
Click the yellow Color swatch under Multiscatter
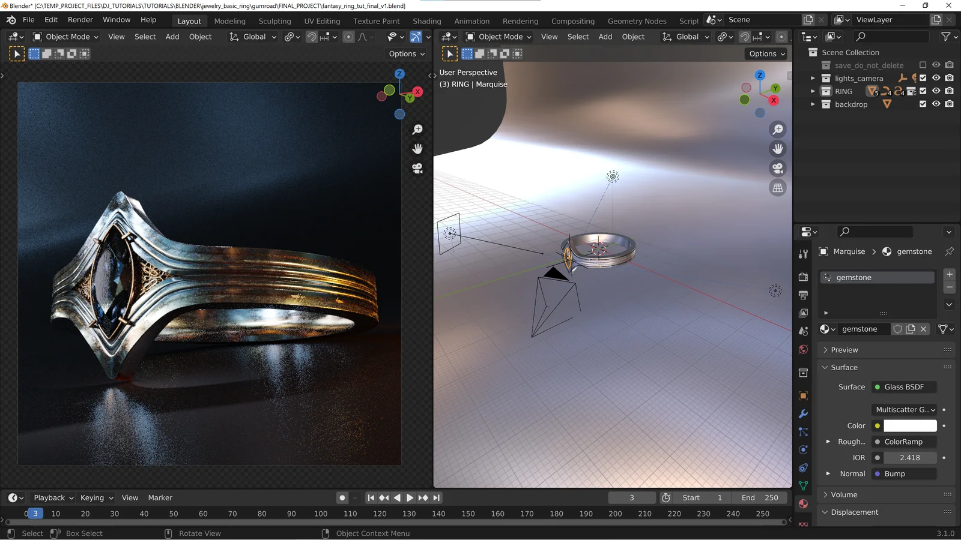[x=878, y=425]
